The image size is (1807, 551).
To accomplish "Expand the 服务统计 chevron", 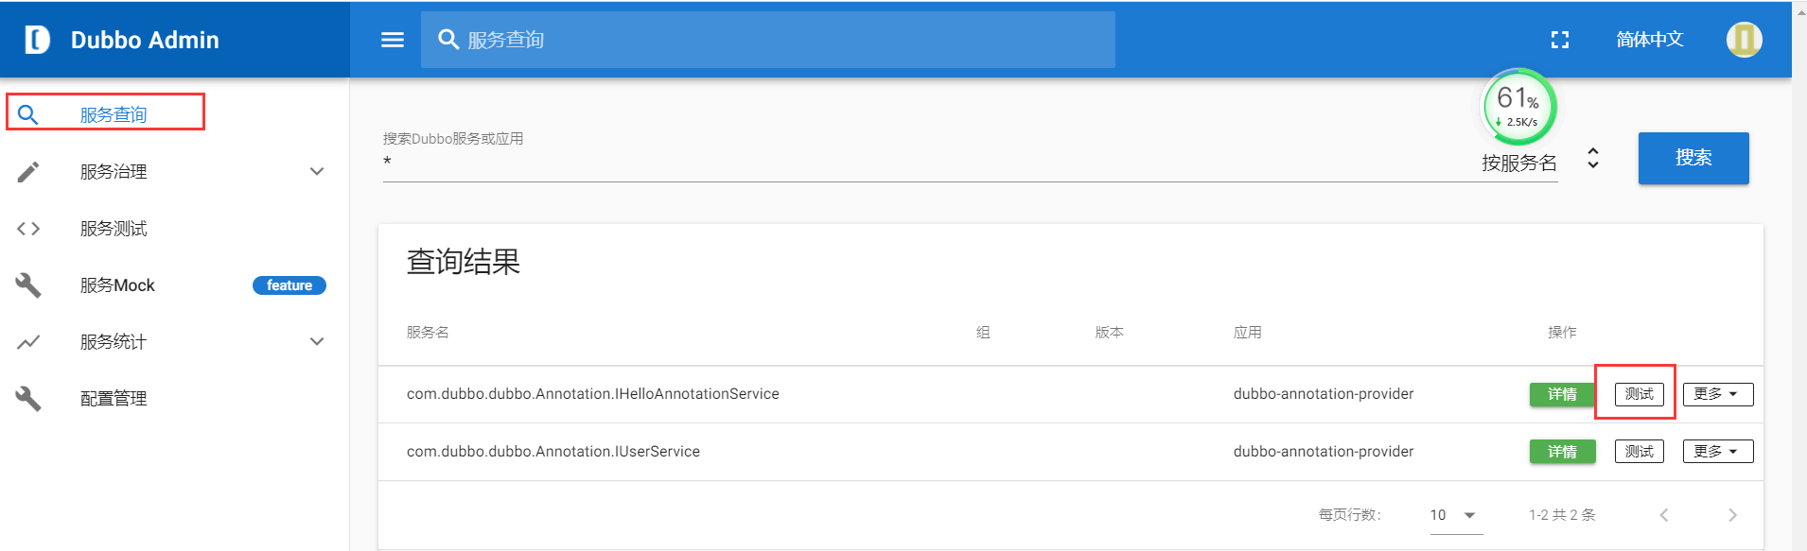I will (x=317, y=342).
